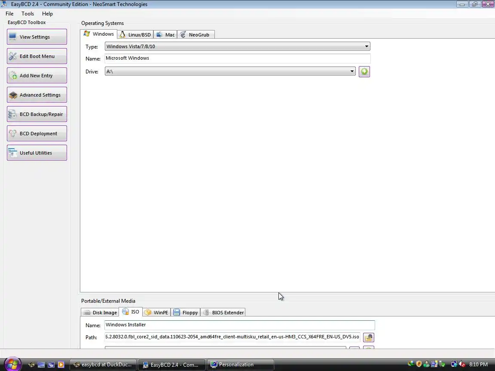Switch to the WinPE tab
This screenshot has height=371, width=495.
[156, 312]
